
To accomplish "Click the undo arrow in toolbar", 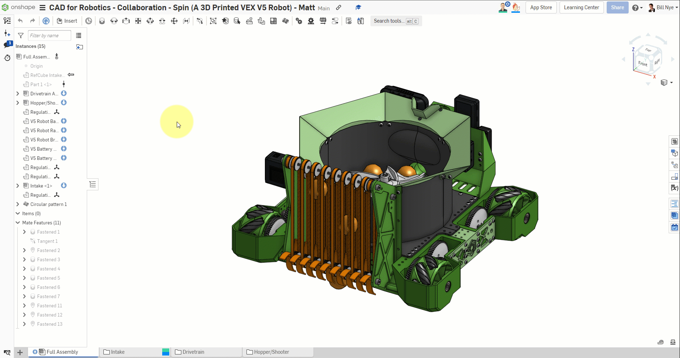I will [20, 21].
